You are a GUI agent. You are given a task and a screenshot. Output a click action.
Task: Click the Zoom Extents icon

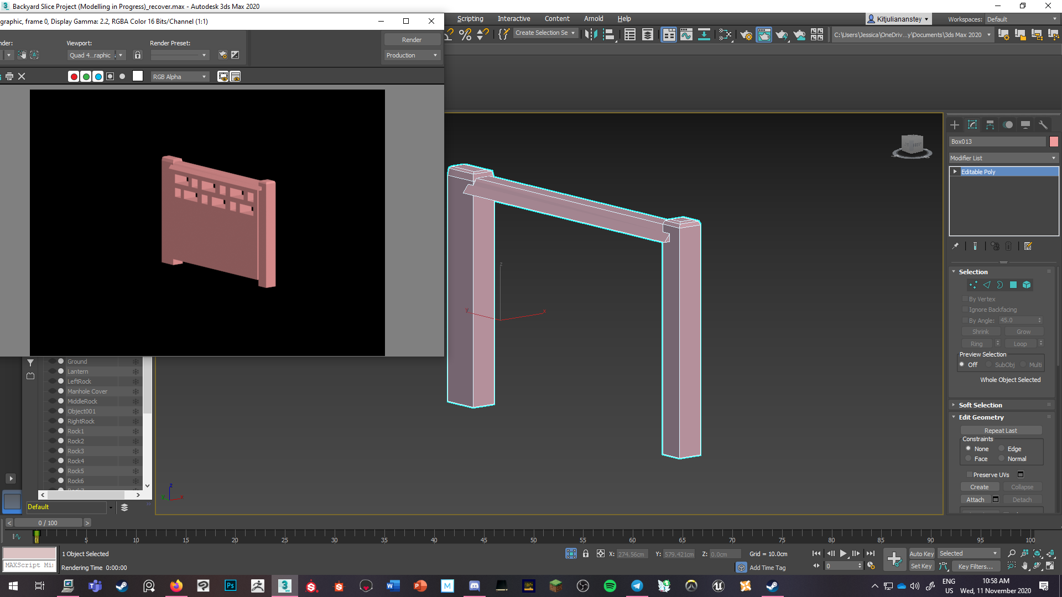[1037, 553]
